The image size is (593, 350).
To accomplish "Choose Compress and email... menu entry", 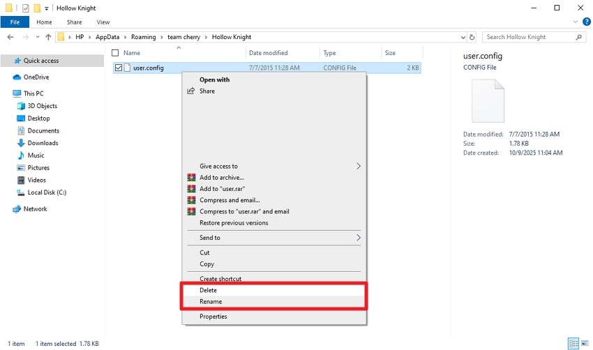I will click(274, 200).
